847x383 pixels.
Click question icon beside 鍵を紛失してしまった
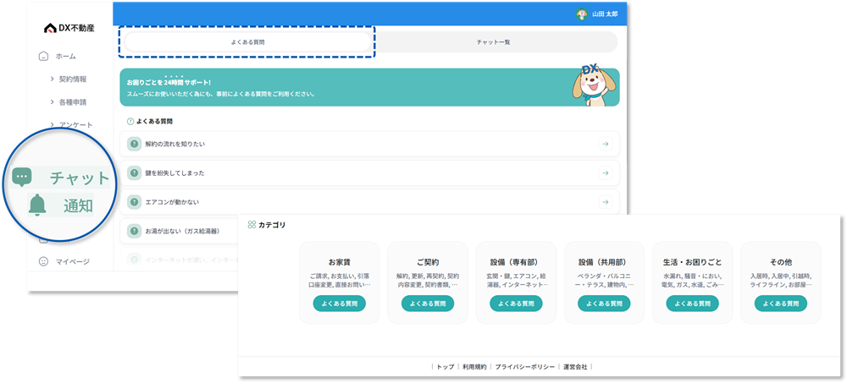pyautogui.click(x=134, y=173)
